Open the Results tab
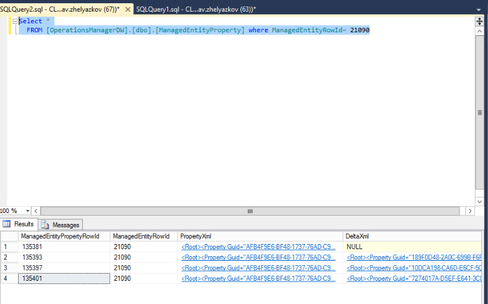The image size is (488, 304). 19,225
